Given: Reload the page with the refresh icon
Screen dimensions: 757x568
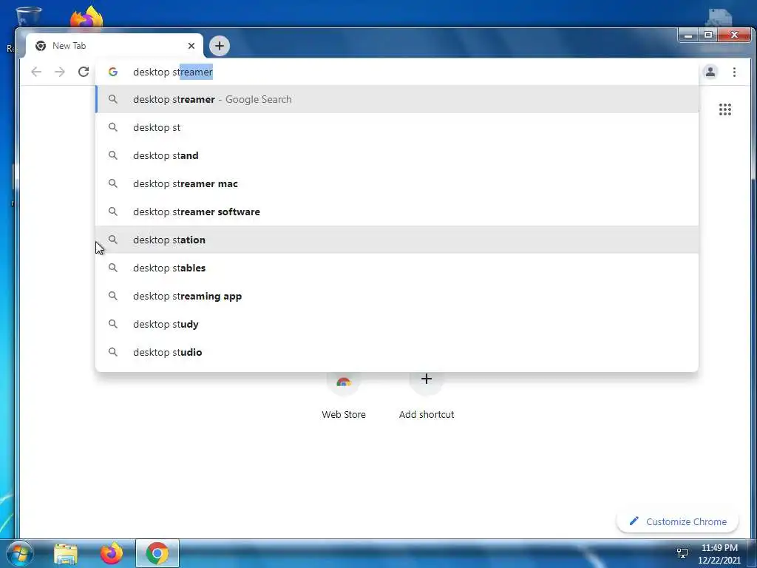Looking at the screenshot, I should (x=84, y=72).
